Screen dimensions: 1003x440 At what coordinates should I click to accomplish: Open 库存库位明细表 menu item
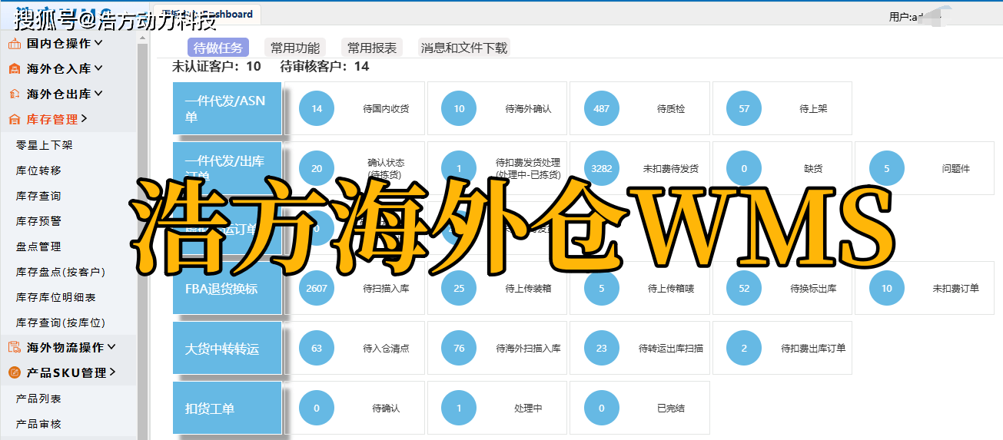55,297
